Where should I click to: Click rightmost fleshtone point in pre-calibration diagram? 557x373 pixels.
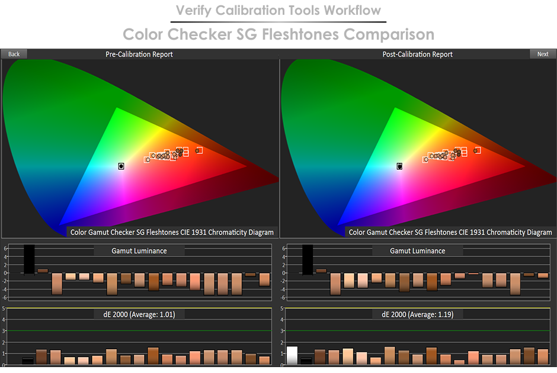[197, 151]
